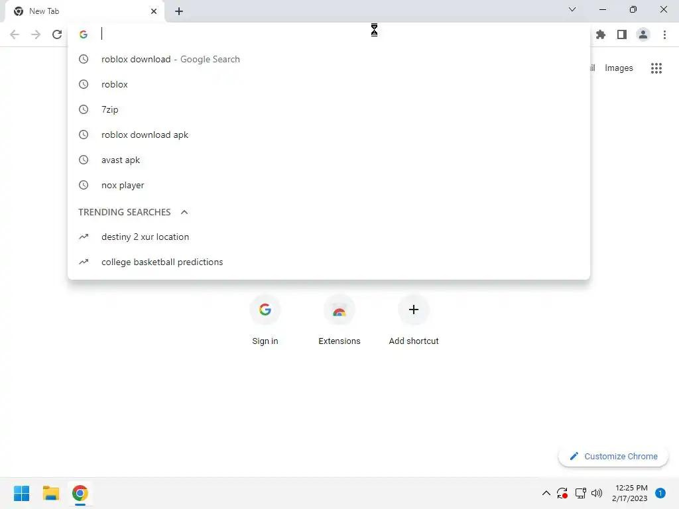The image size is (679, 509).
Task: Click the sync status tray icon
Action: pos(562,493)
